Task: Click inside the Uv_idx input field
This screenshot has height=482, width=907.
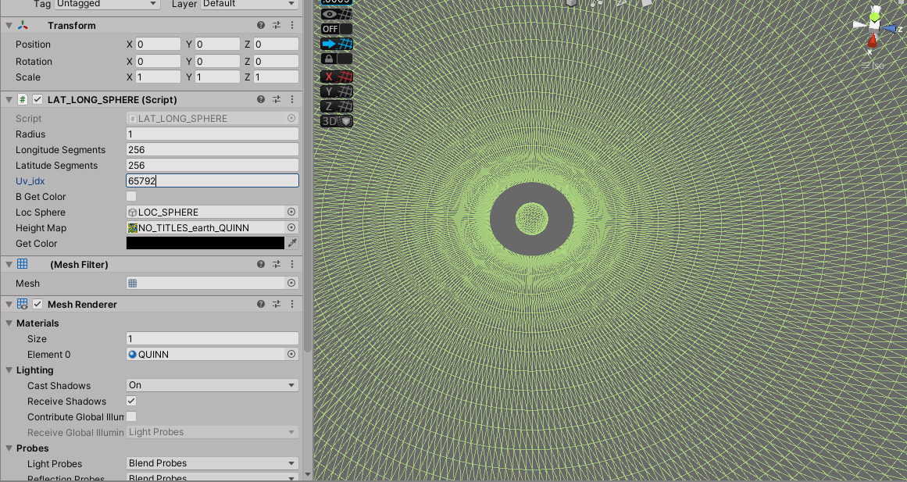Action: point(212,180)
